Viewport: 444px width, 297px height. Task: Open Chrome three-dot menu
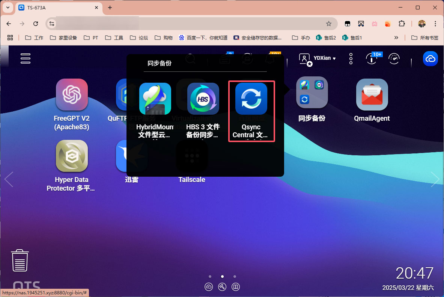pyautogui.click(x=435, y=24)
